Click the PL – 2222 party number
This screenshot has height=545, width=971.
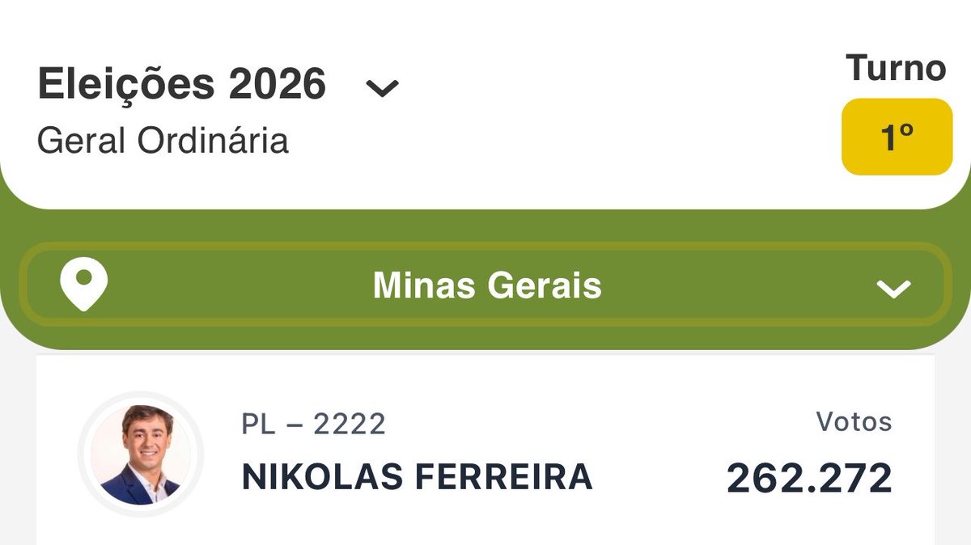coord(313,424)
